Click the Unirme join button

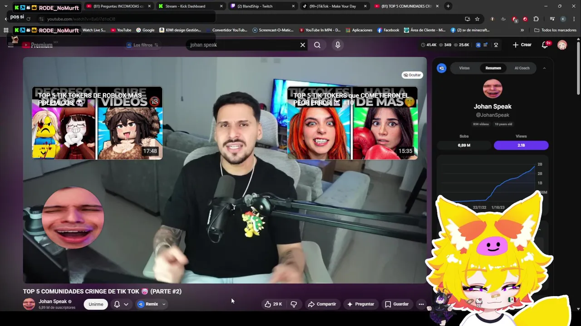click(x=96, y=304)
